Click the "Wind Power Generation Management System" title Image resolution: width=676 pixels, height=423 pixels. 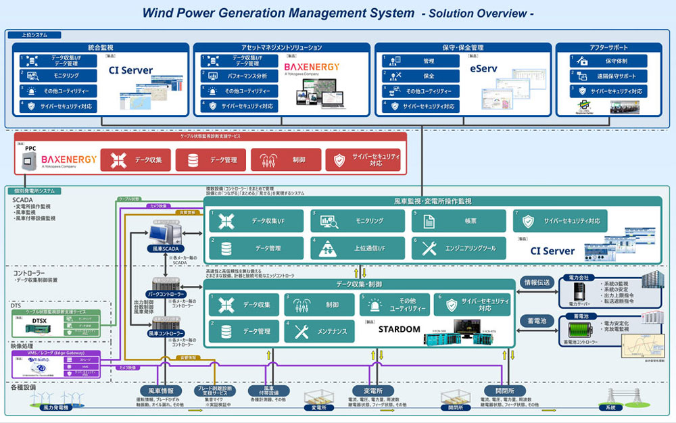pos(279,13)
